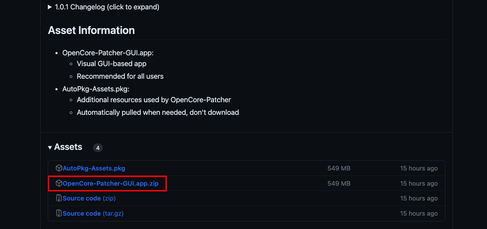This screenshot has width=487, height=229.
Task: Open the Source code (tar.gz) link
Action: pos(93,213)
